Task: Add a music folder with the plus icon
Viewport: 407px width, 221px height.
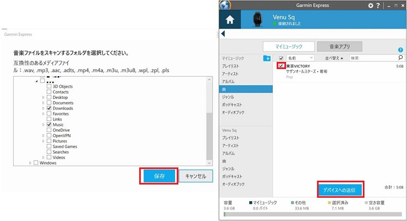Action: (x=267, y=58)
